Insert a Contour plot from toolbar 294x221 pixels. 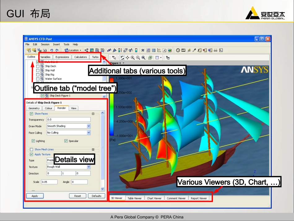[x=92, y=50]
